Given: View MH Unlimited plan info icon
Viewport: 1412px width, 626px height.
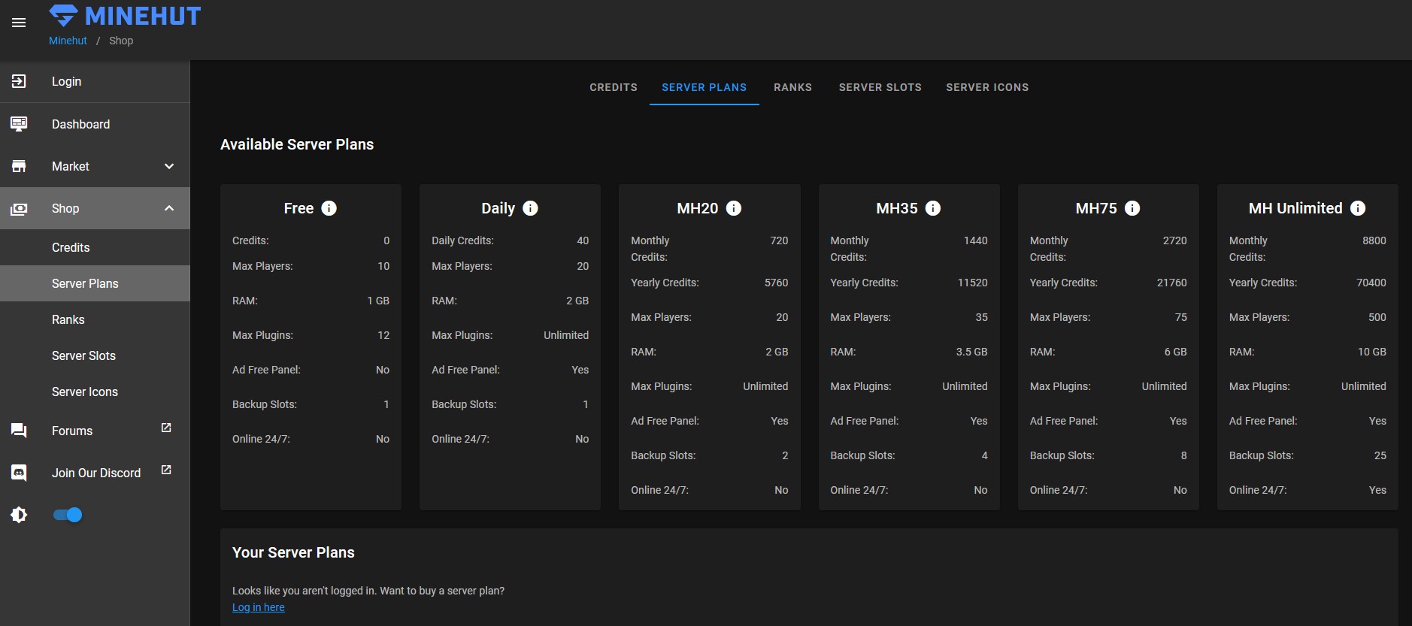Looking at the screenshot, I should click(x=1358, y=208).
